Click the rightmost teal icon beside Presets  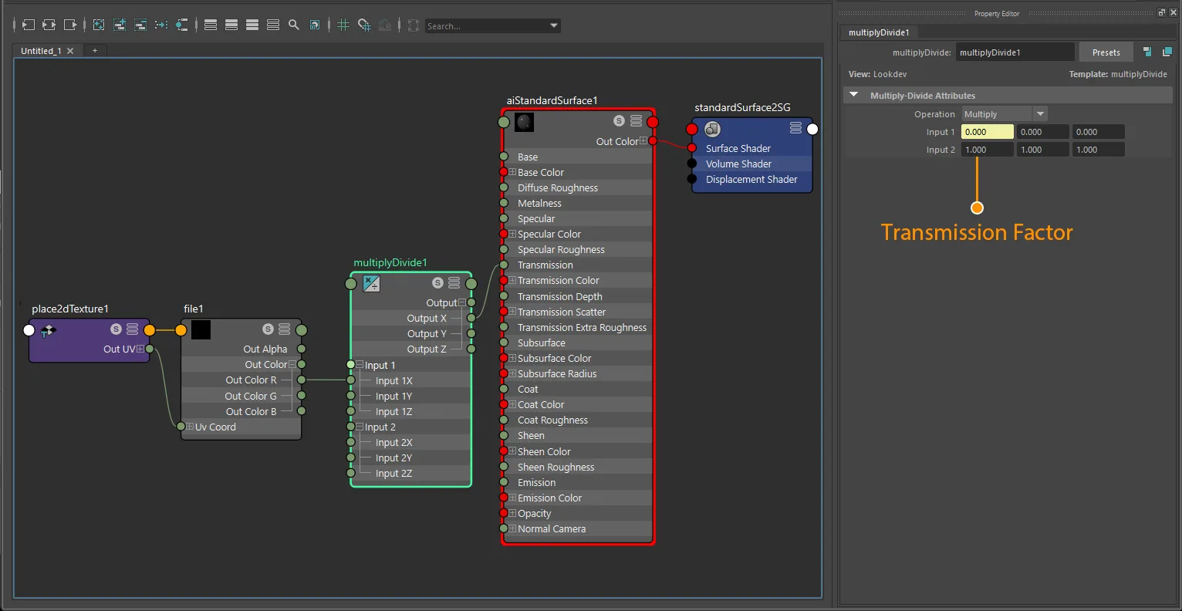click(1167, 52)
